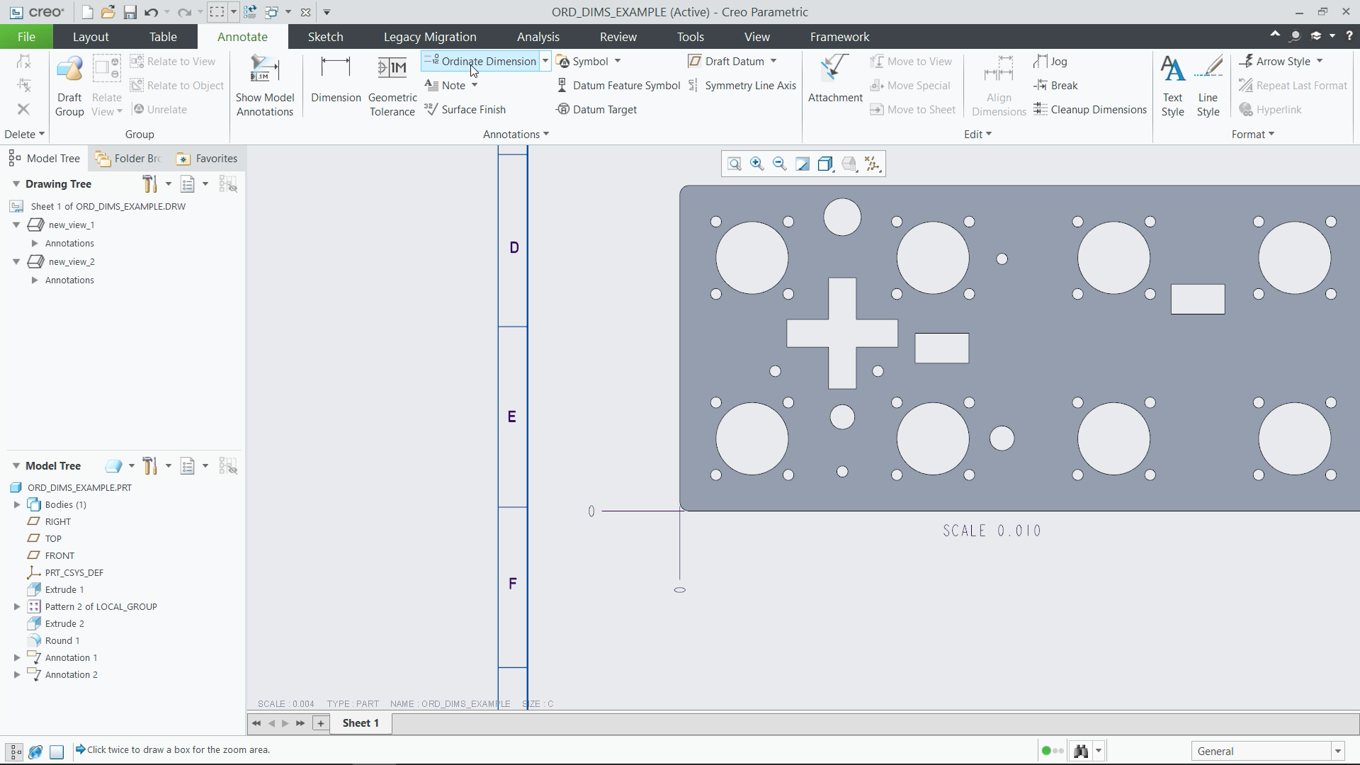Open the Geometric Tolerance tool
The width and height of the screenshot is (1360, 765).
pyautogui.click(x=392, y=85)
